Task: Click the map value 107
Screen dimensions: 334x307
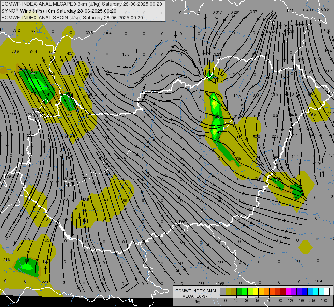Action: coord(296,198)
